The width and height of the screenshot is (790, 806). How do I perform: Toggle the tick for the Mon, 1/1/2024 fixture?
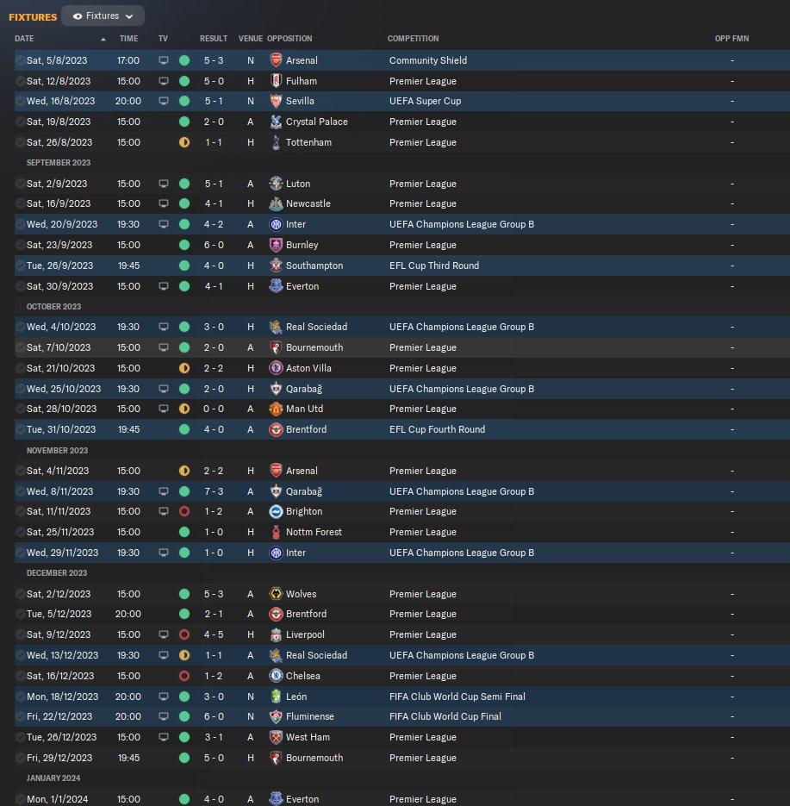(x=20, y=799)
